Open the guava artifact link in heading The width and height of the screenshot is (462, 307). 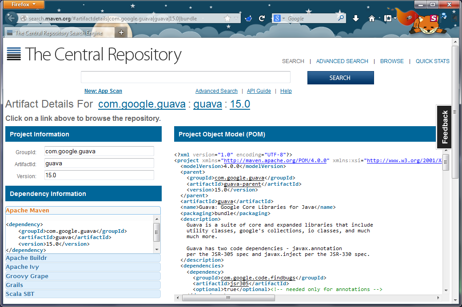pos(207,104)
